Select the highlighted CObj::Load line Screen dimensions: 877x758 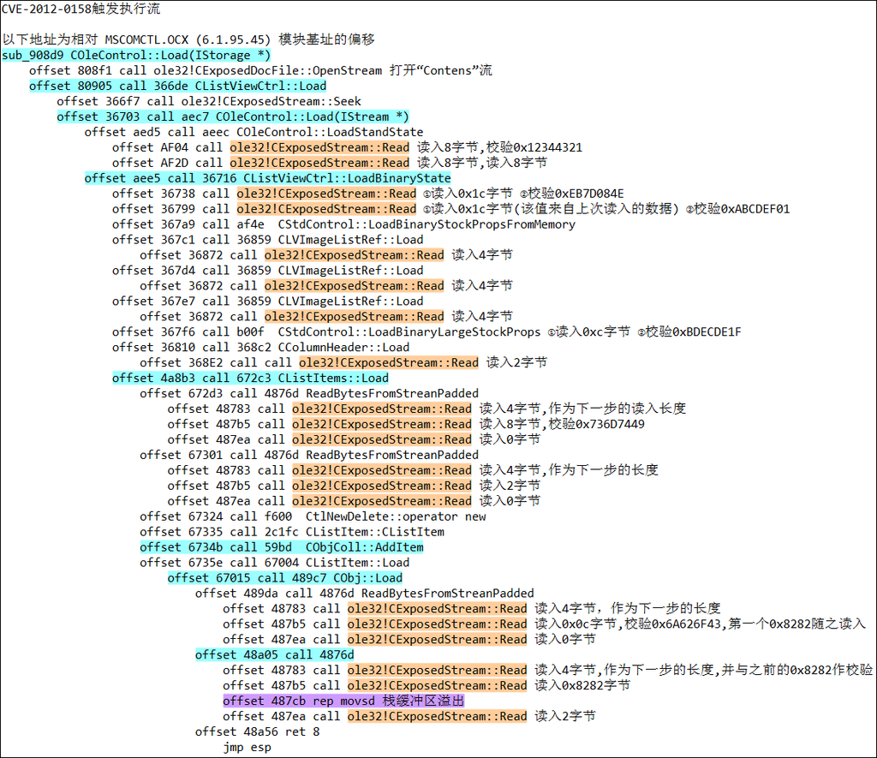click(284, 578)
